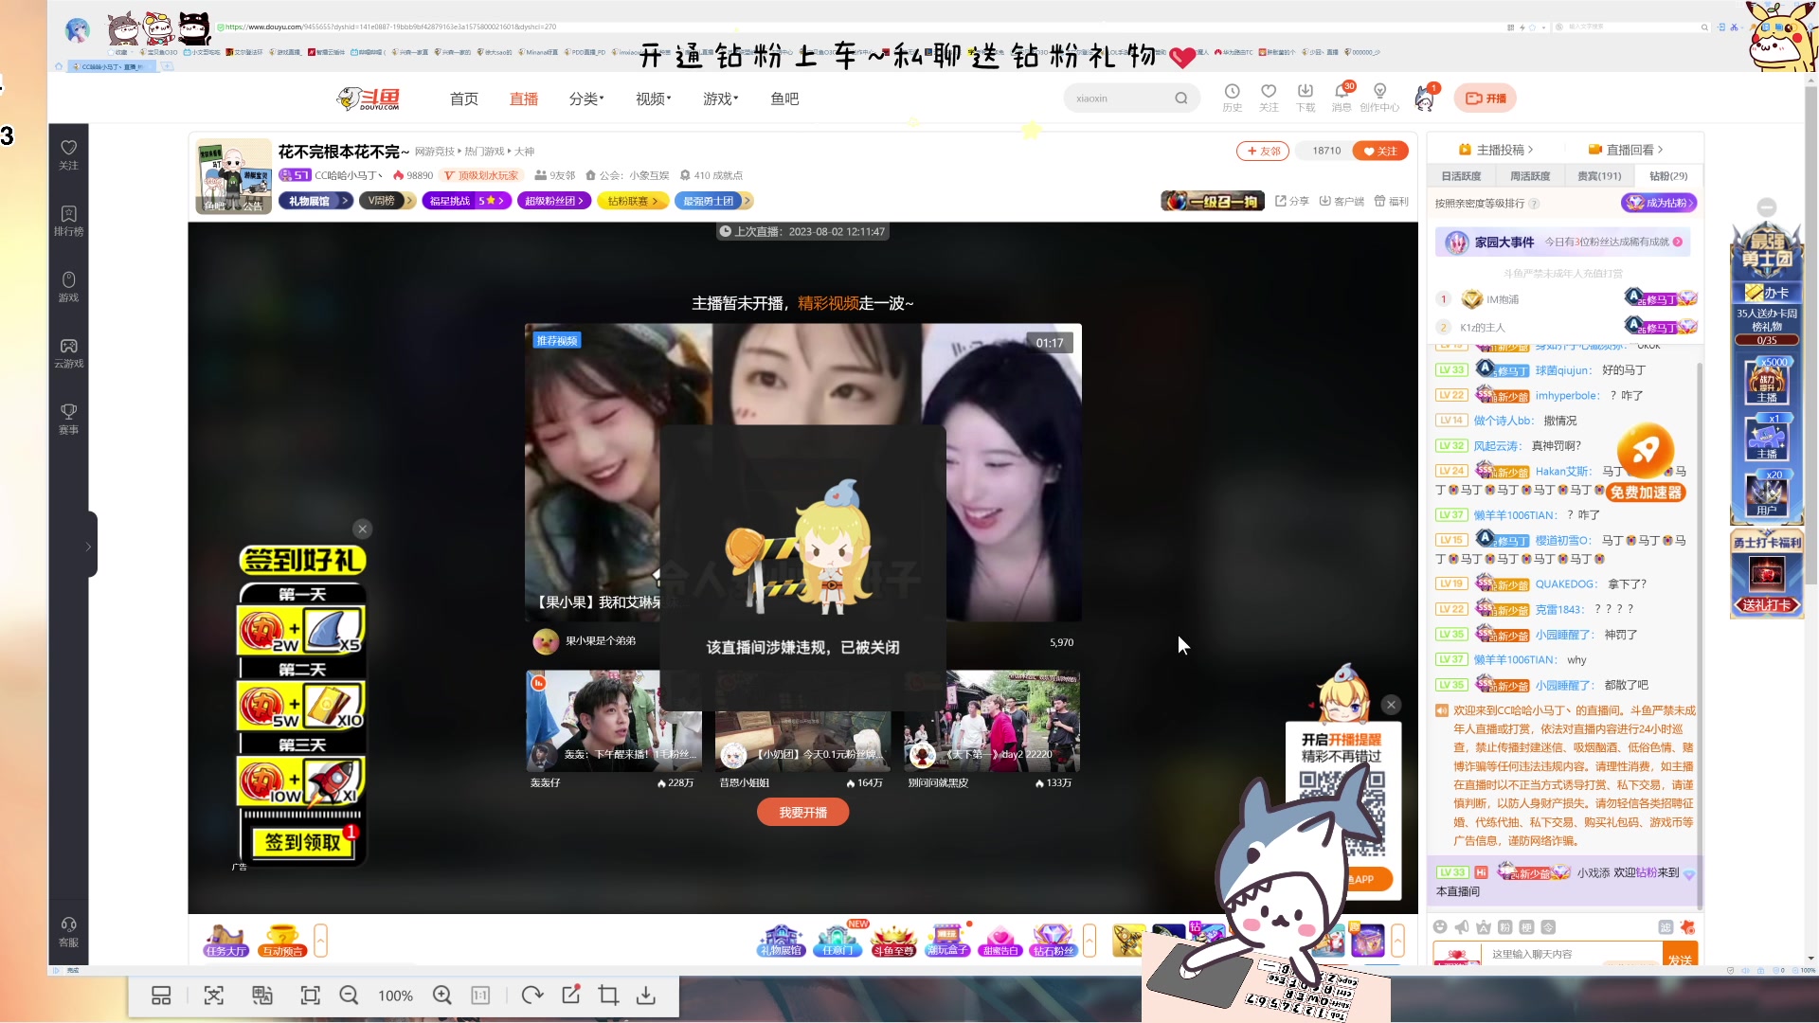Open the 鱼吧 menu item

[783, 99]
